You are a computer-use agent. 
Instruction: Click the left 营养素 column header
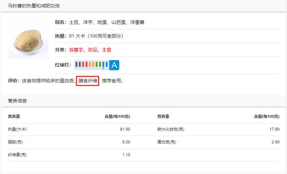(x=14, y=117)
